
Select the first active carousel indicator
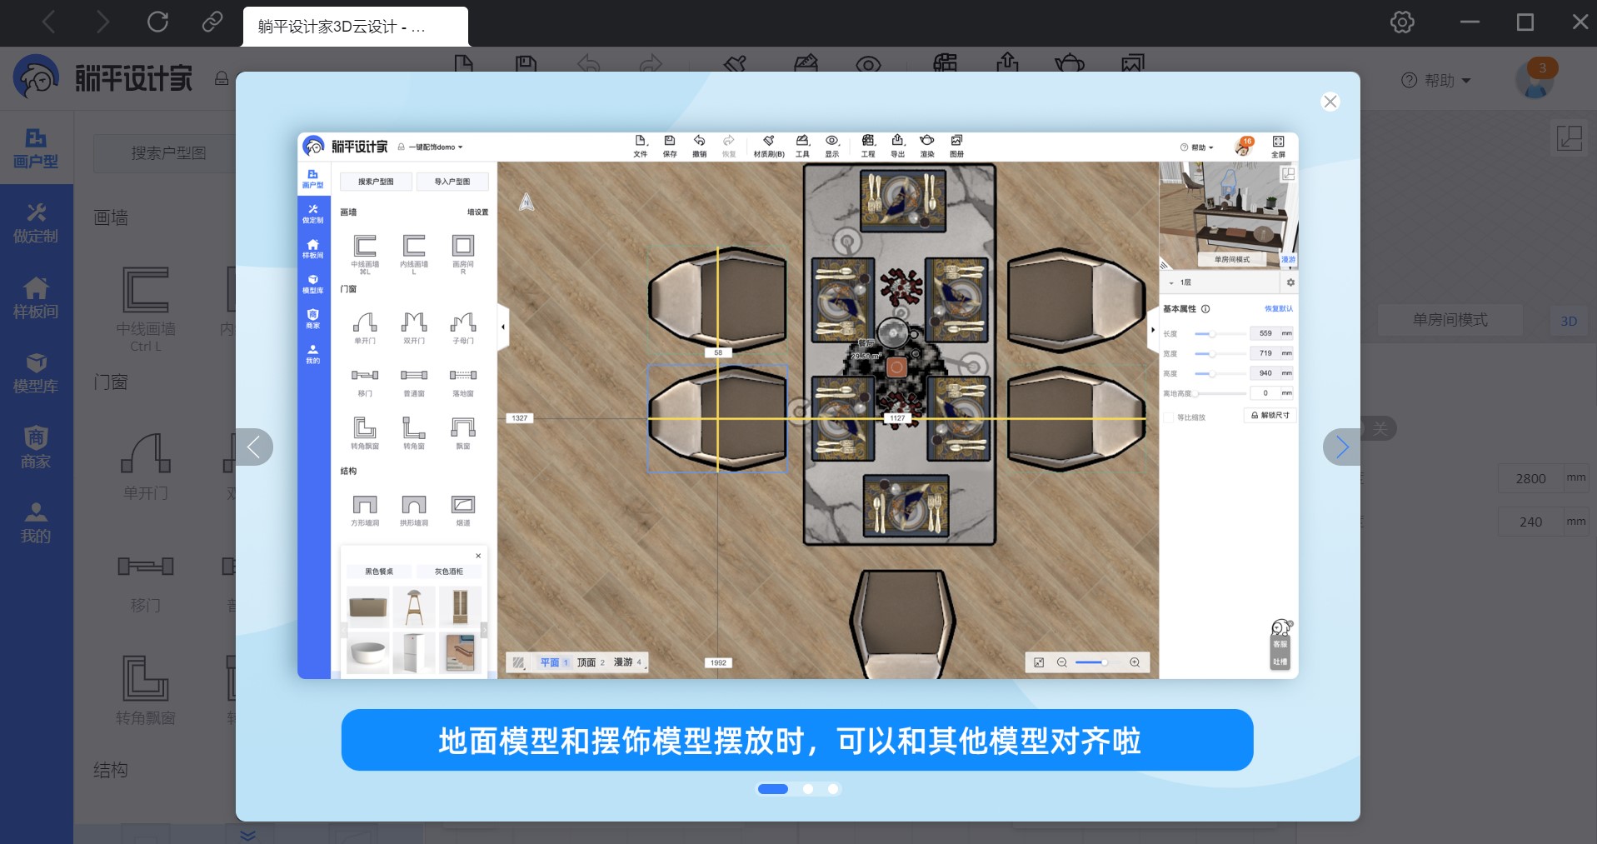click(773, 789)
